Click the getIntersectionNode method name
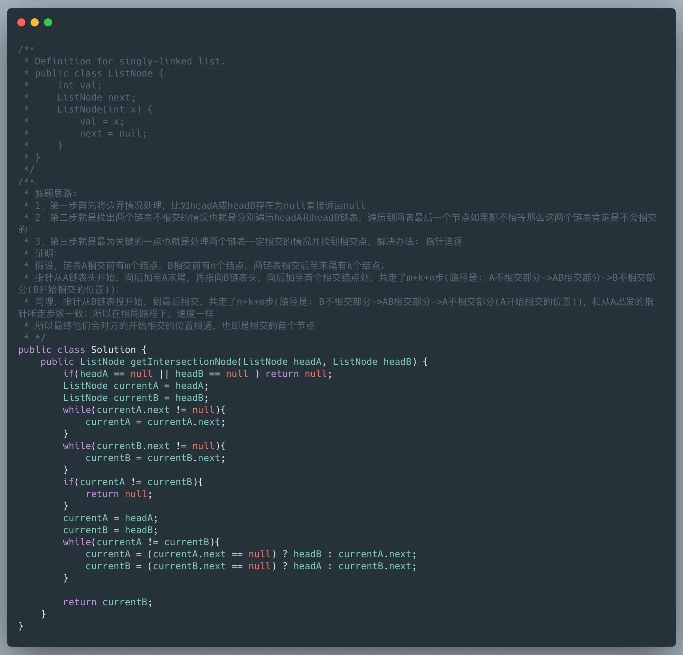Screen dimensions: 683x655 [x=183, y=362]
